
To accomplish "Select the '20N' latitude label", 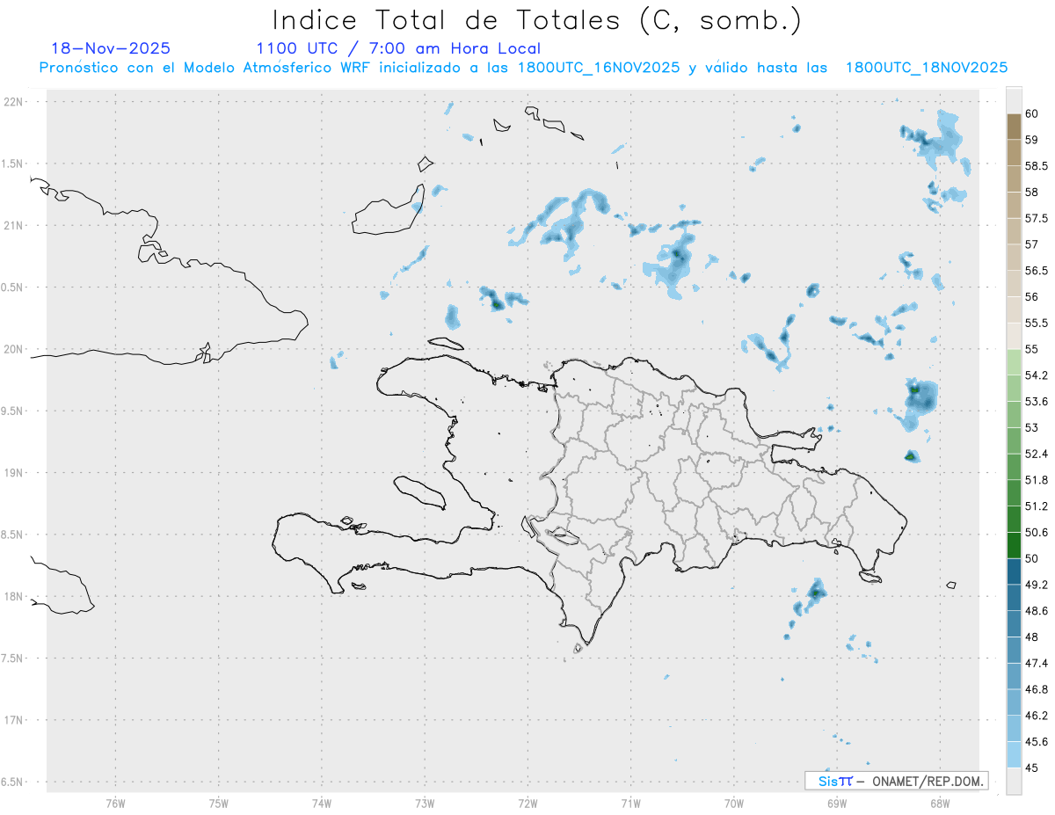I will [x=14, y=349].
